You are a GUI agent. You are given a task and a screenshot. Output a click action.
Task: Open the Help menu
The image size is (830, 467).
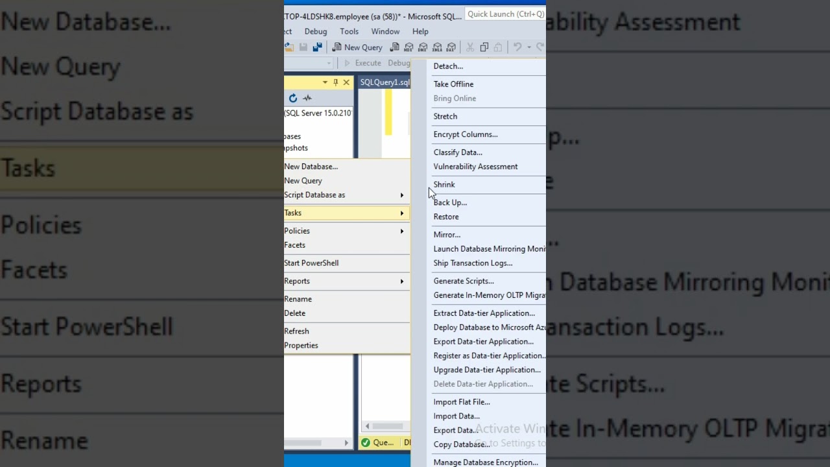(x=420, y=31)
